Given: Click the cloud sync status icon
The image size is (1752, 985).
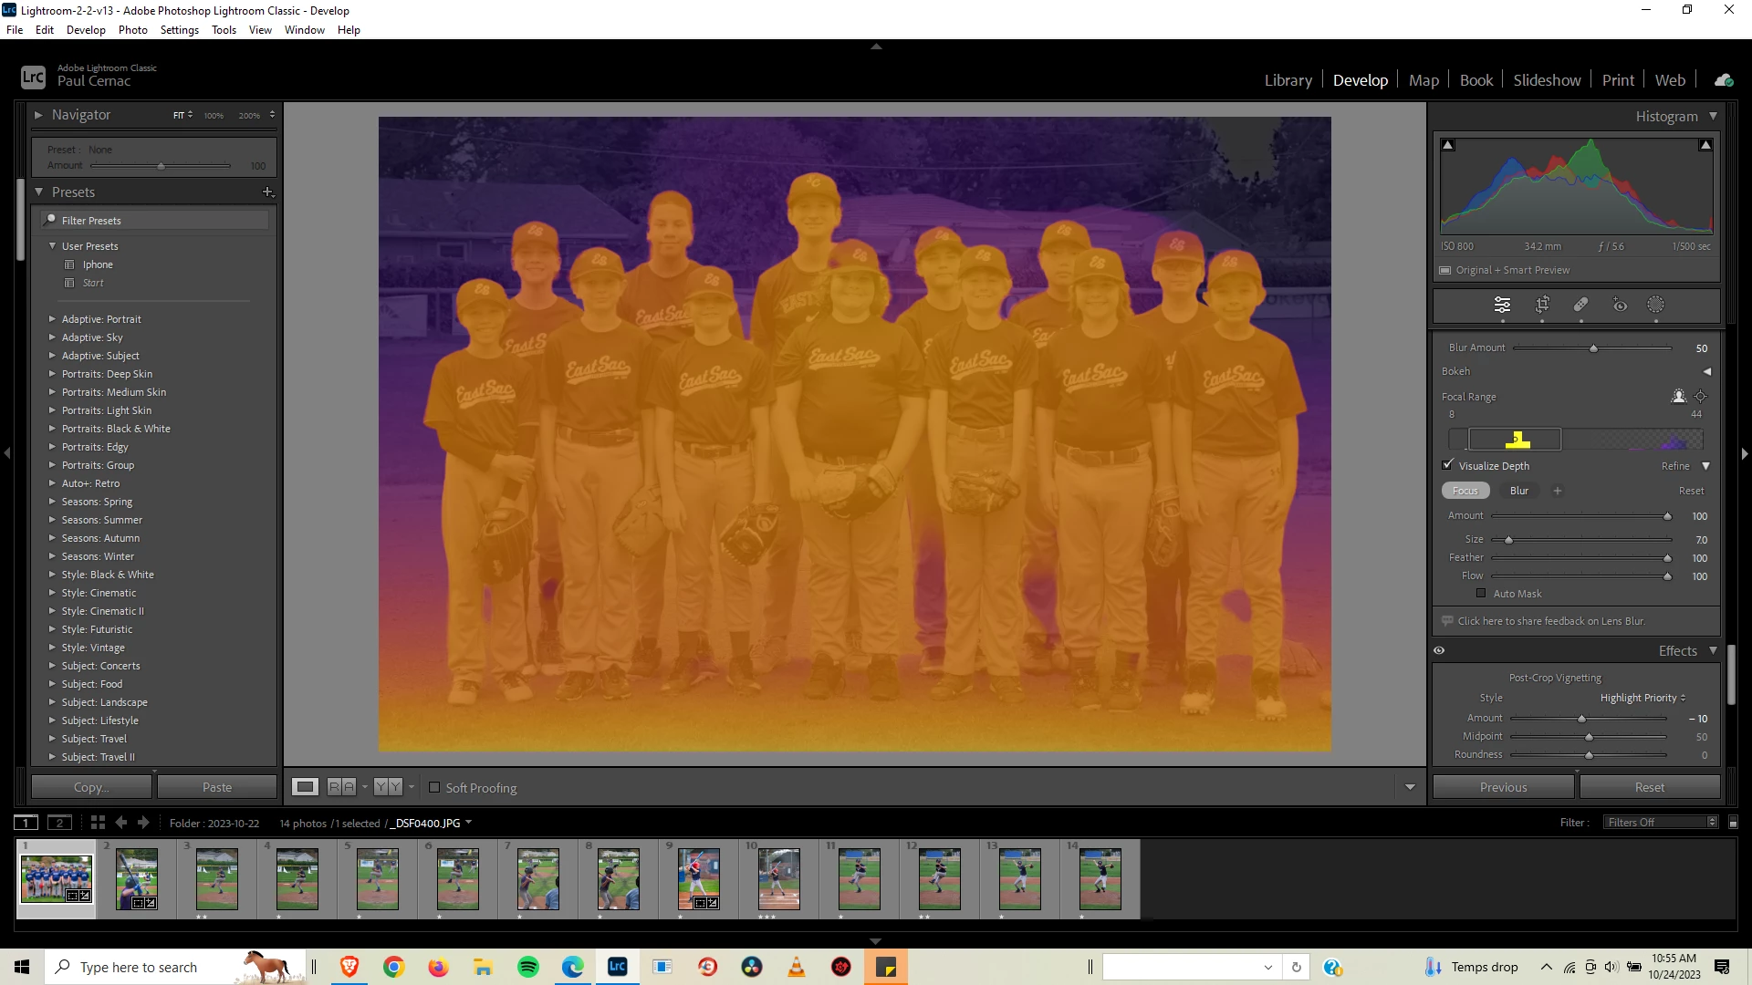Looking at the screenshot, I should point(1724,80).
